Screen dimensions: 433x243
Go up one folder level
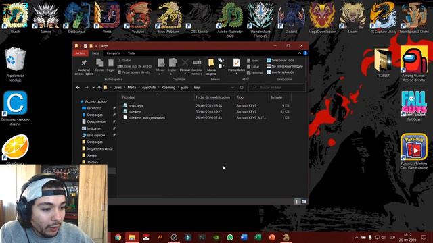coord(99,88)
